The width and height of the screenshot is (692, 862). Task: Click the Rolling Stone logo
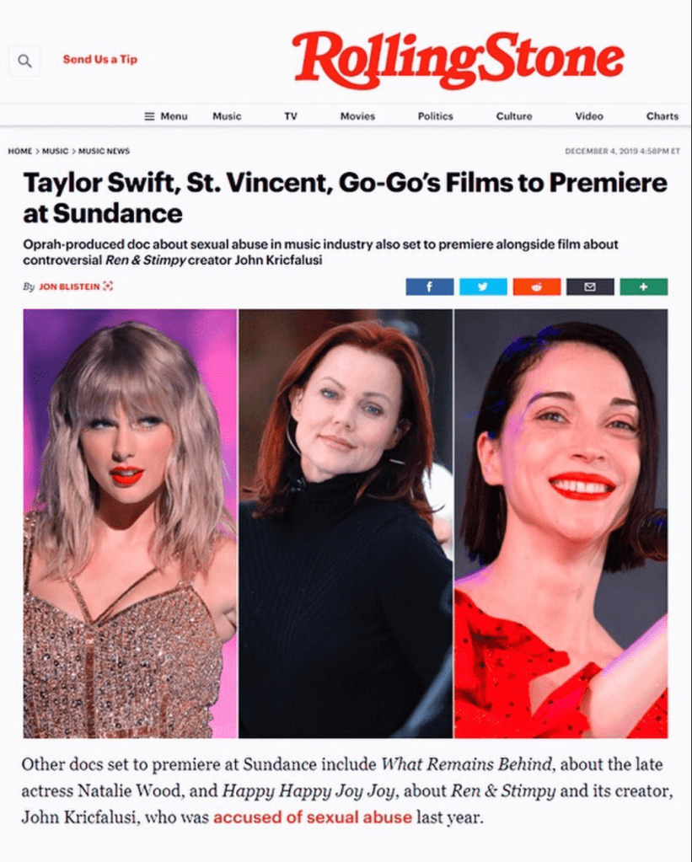tap(459, 60)
